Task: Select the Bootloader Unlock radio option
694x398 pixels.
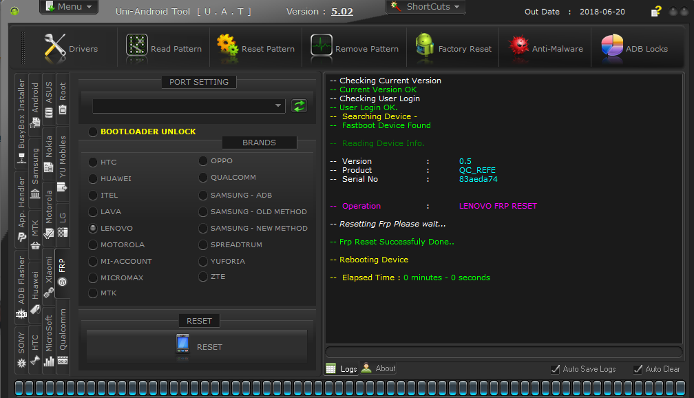Action: (x=93, y=132)
